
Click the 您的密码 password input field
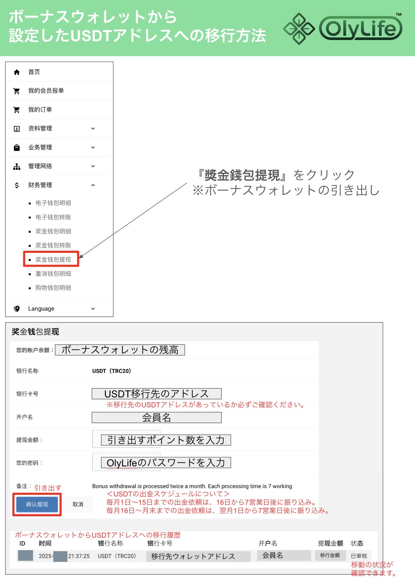(x=166, y=462)
